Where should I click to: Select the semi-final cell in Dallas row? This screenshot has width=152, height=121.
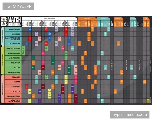pos(132,68)
